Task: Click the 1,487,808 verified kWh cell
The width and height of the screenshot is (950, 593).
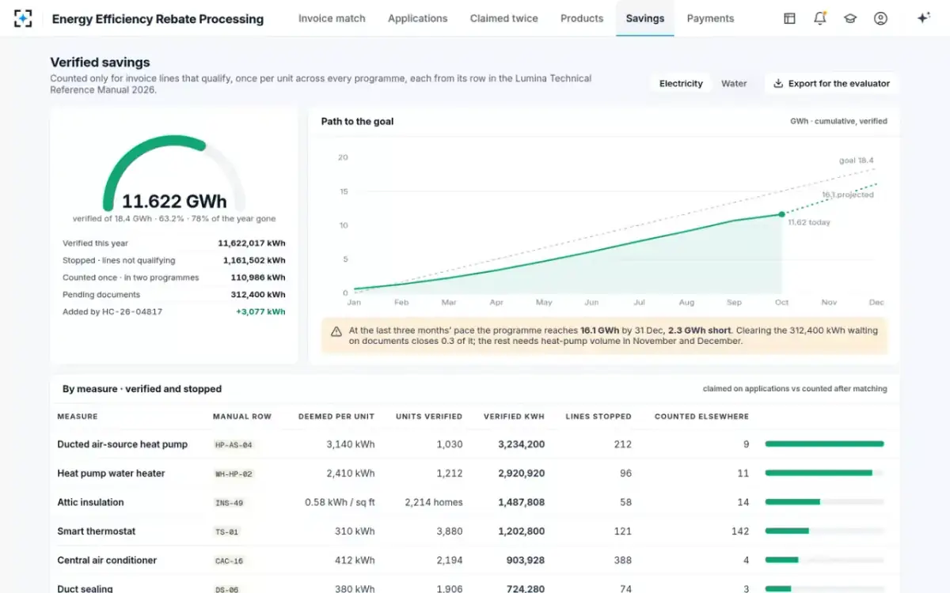Action: coord(521,502)
